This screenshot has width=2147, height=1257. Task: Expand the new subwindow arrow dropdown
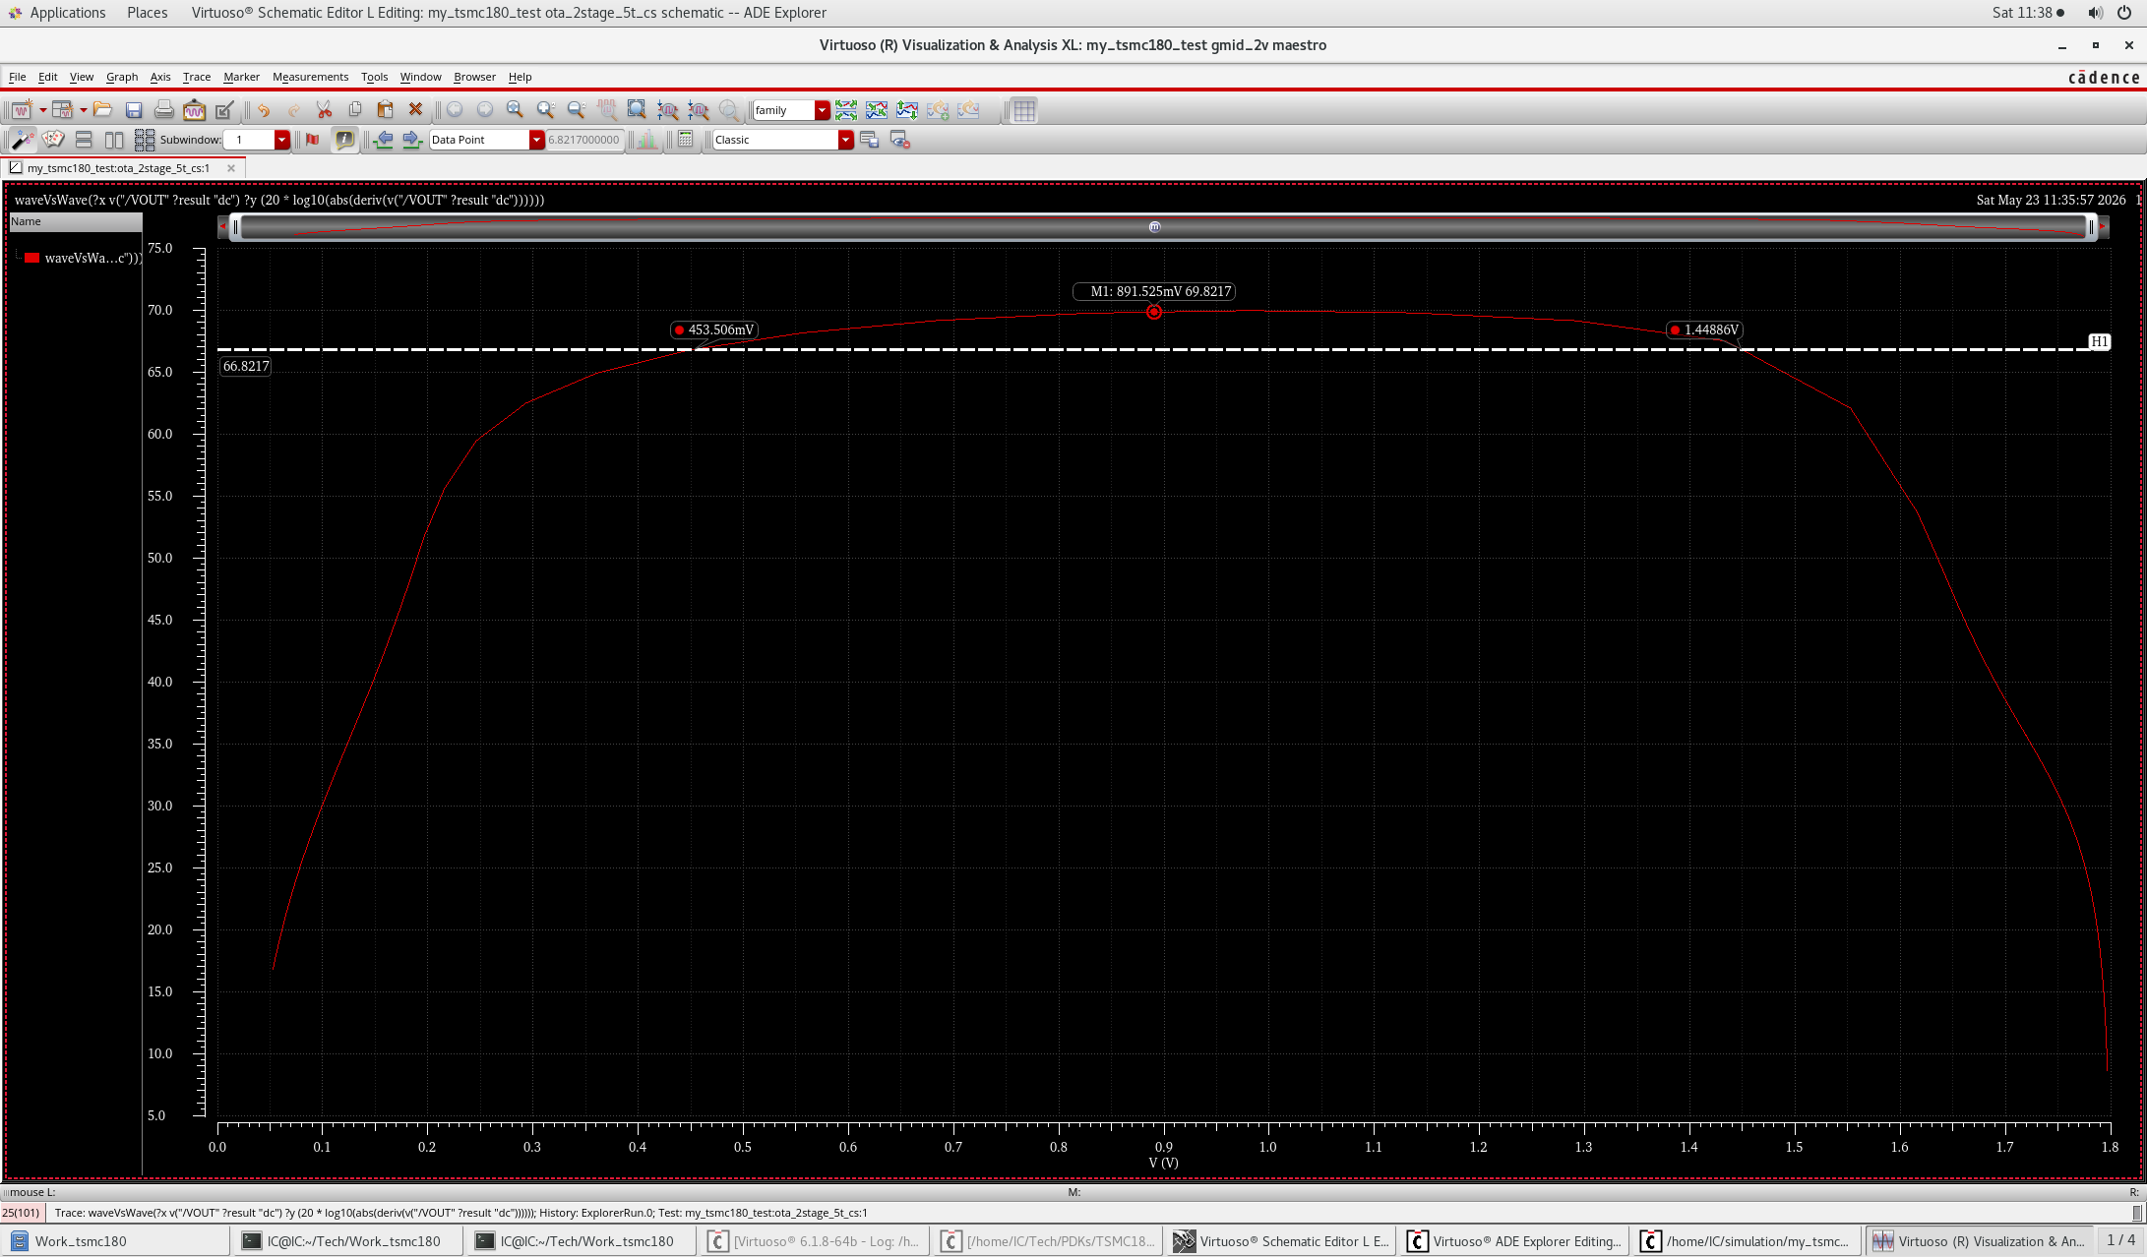[83, 110]
